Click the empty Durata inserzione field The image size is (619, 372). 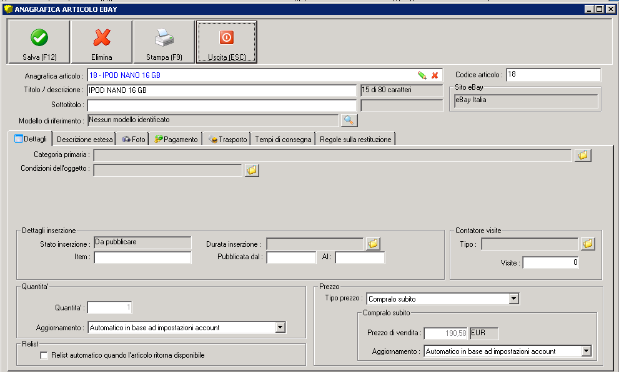pos(315,244)
